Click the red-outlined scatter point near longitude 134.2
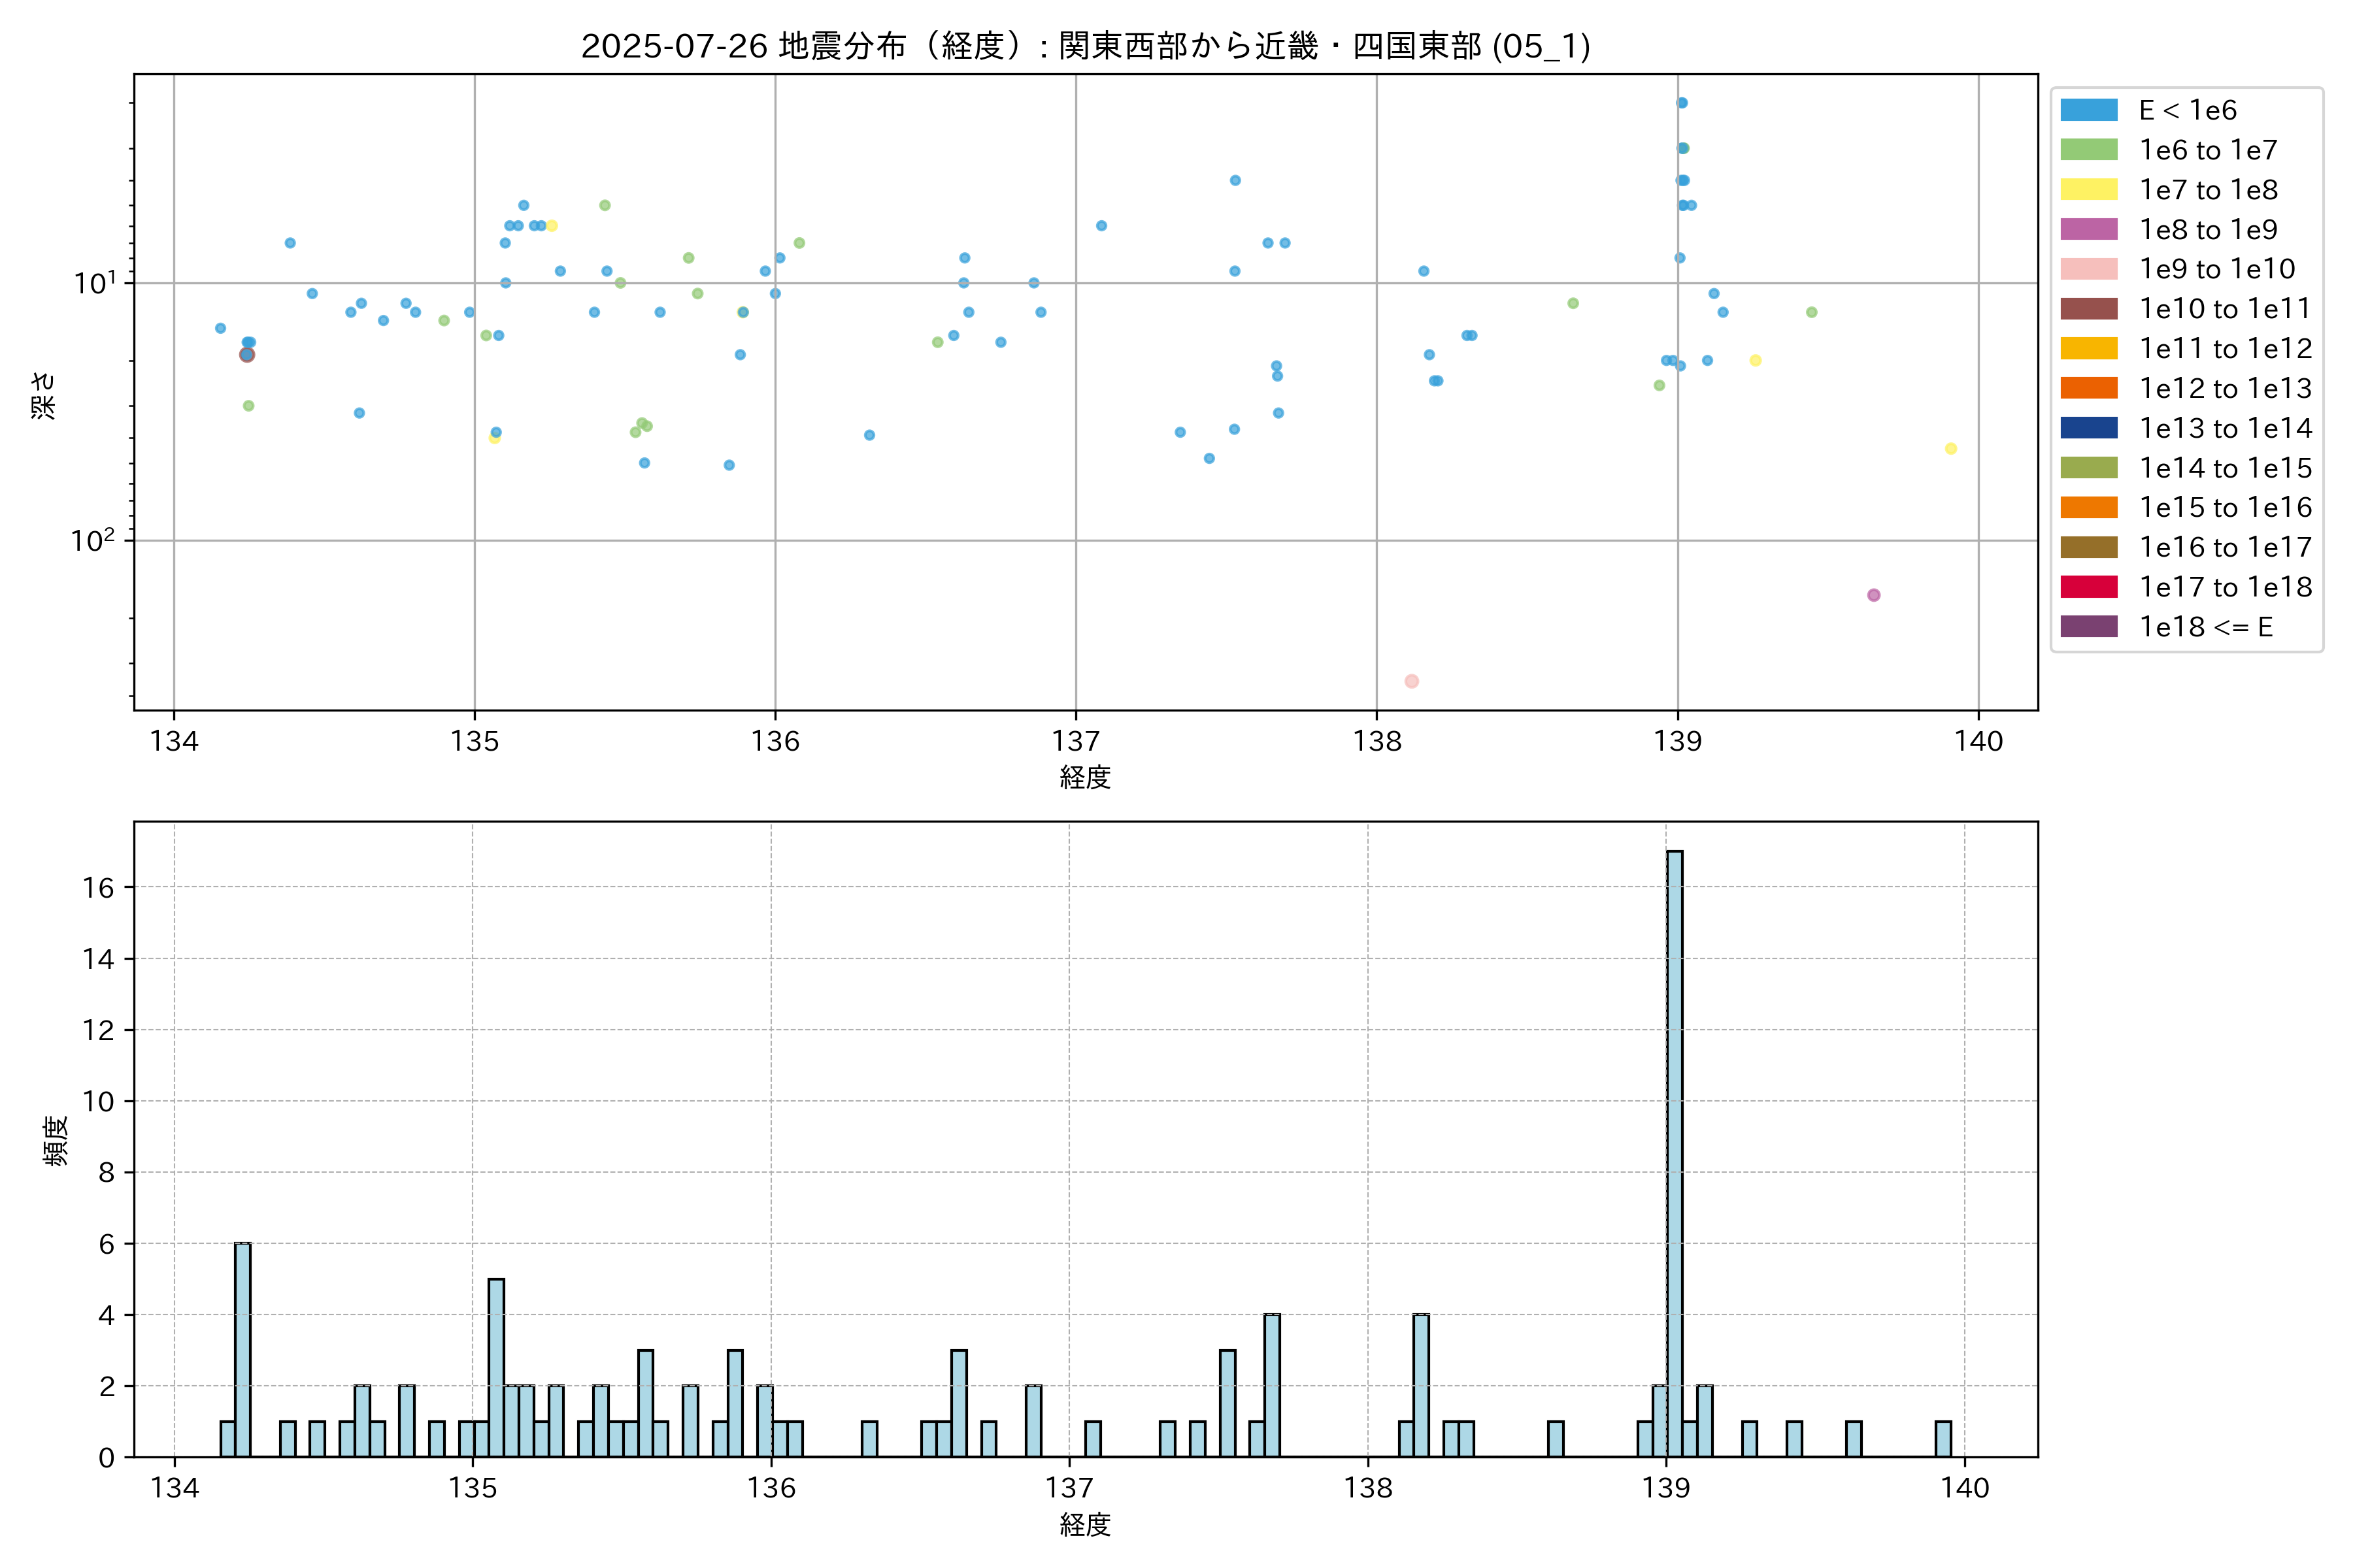2353x1568 pixels. pos(247,355)
